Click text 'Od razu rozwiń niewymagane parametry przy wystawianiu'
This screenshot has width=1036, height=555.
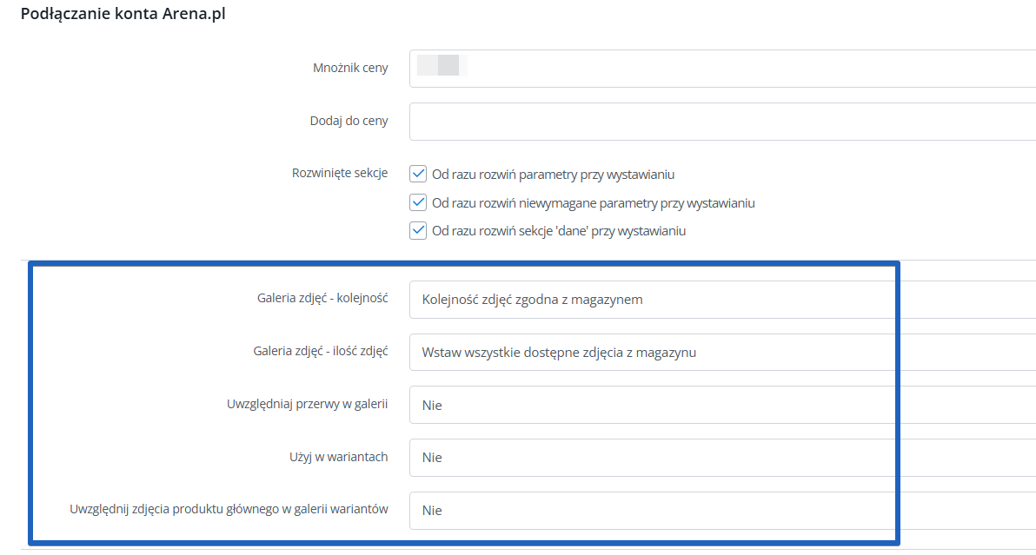pos(594,203)
